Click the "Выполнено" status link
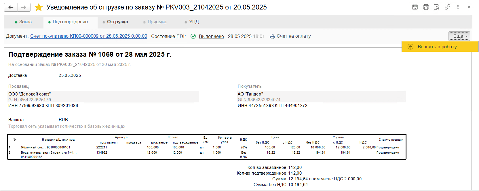The image size is (479, 191). pos(211,37)
